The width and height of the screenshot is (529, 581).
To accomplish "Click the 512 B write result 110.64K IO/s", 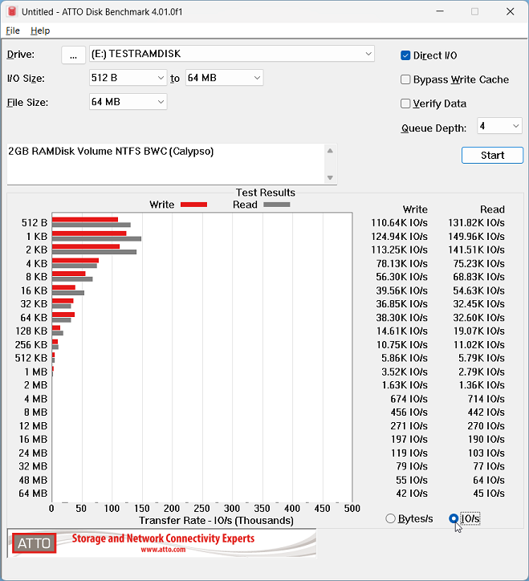I will pyautogui.click(x=399, y=223).
